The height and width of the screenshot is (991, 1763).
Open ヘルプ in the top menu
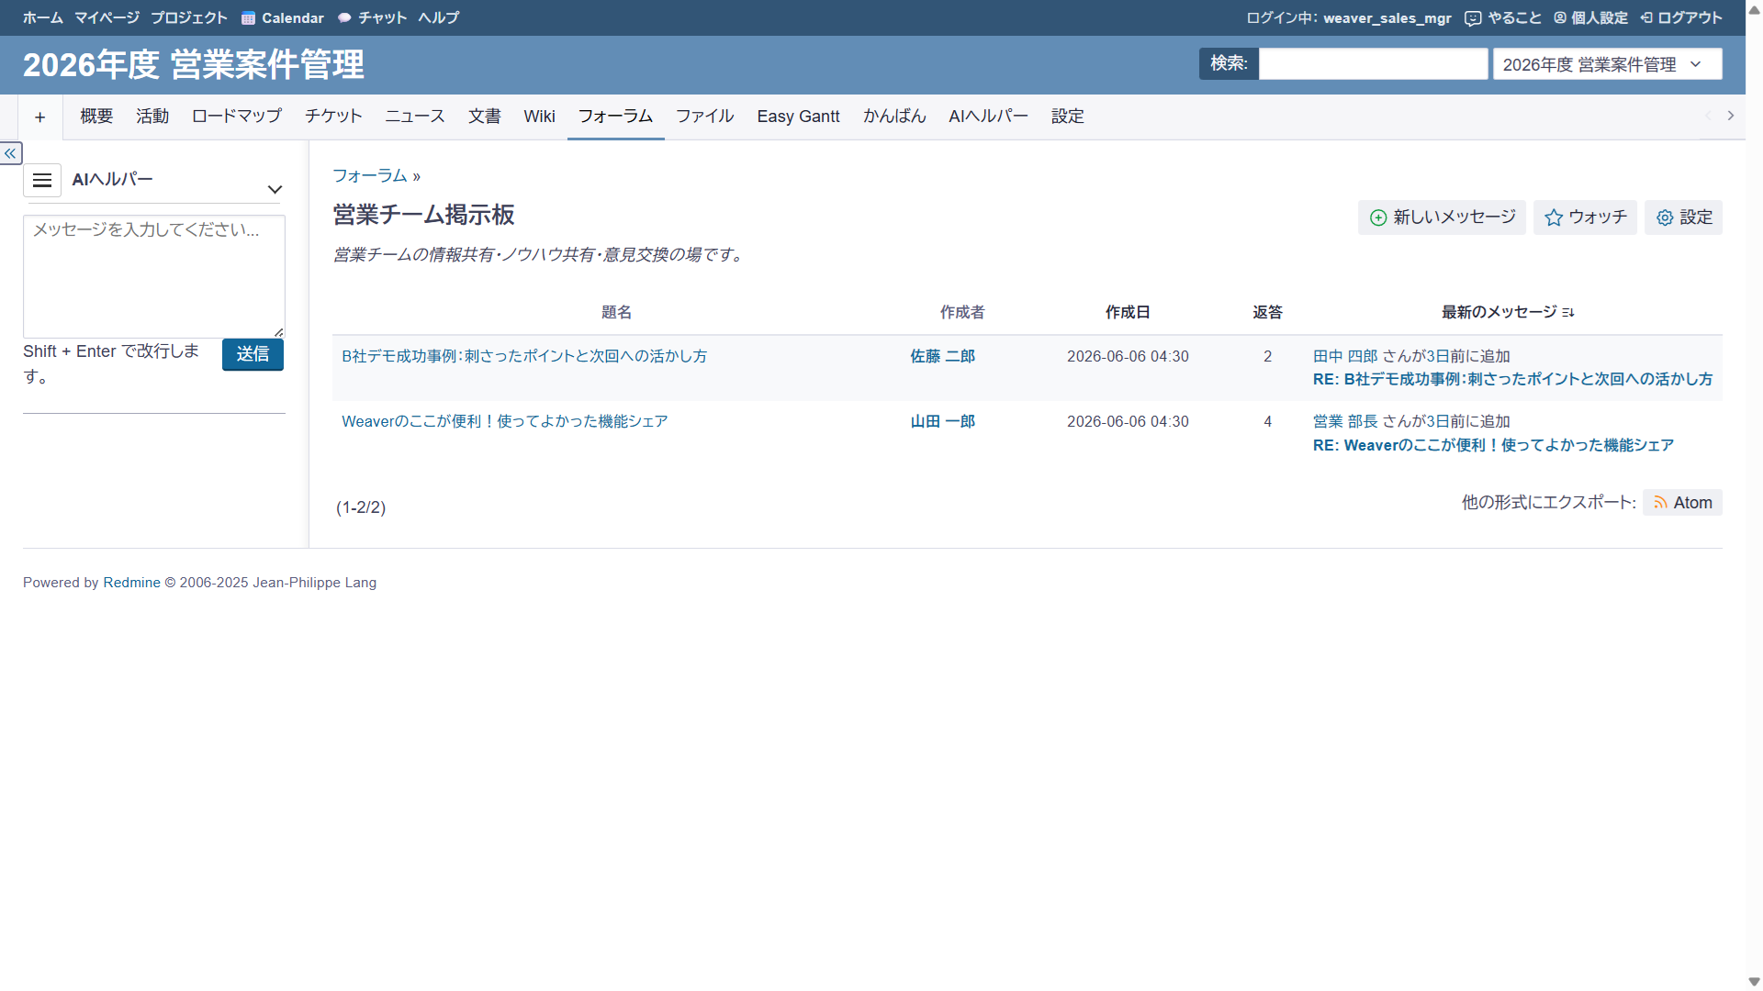coord(439,17)
